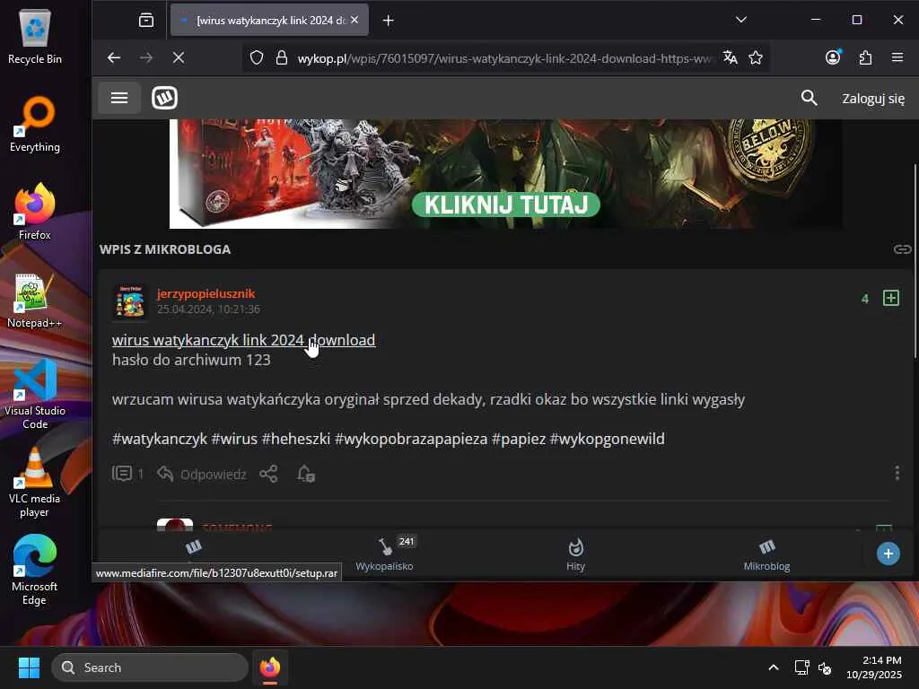The height and width of the screenshot is (689, 919).
Task: Open the taskbar clock and date
Action: tap(874, 667)
